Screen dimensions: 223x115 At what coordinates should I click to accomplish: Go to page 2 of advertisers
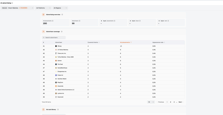pos(171,102)
